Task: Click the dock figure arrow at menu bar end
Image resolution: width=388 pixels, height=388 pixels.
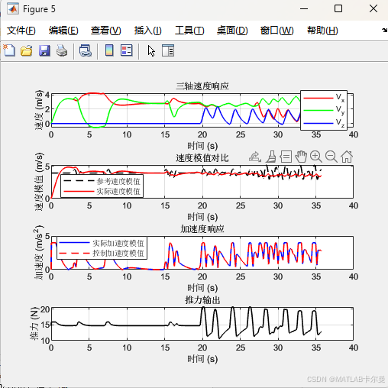Action: click(384, 31)
